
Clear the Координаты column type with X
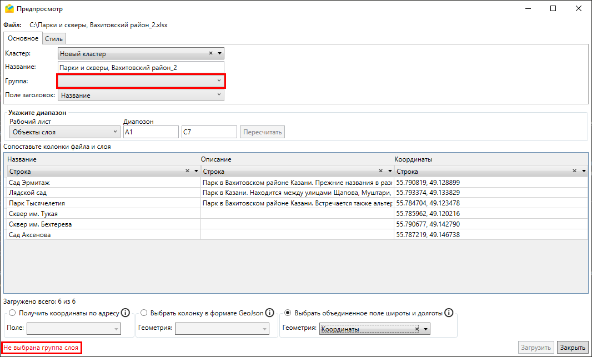(575, 172)
